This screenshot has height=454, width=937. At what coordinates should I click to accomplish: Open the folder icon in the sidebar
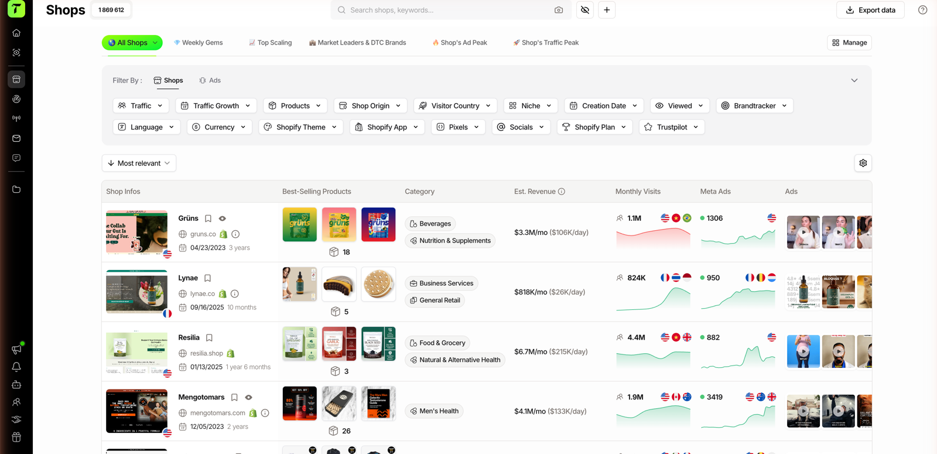[16, 189]
